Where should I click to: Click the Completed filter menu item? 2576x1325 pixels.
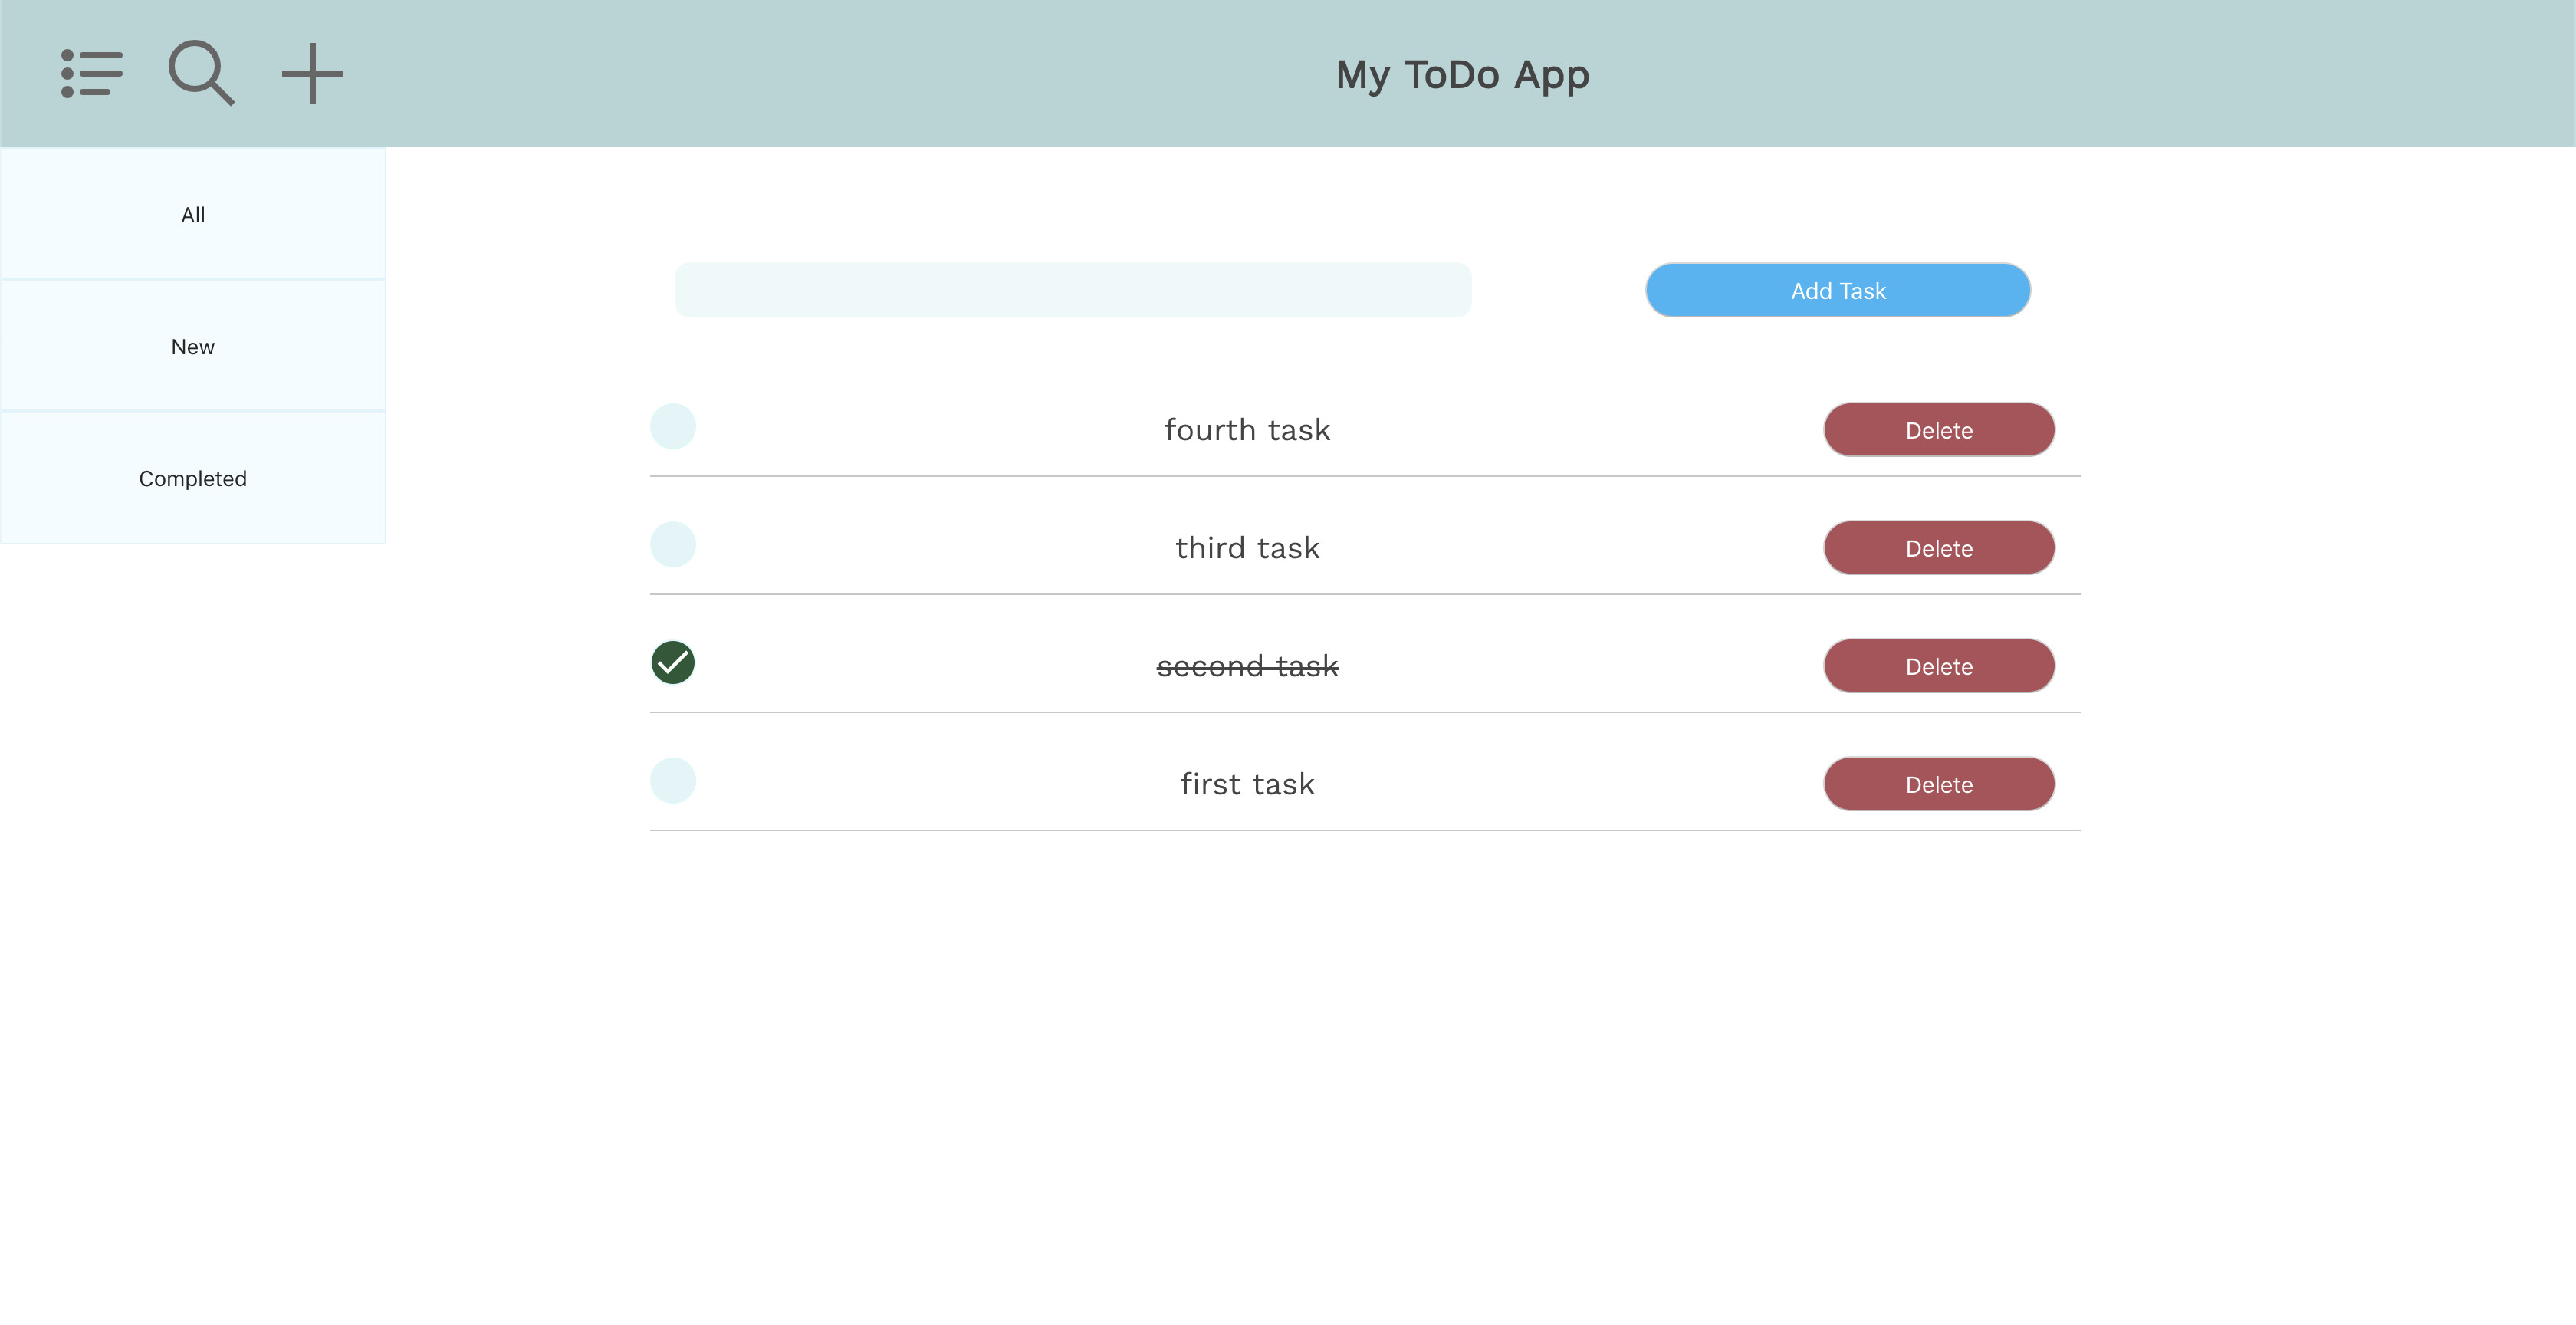[192, 478]
